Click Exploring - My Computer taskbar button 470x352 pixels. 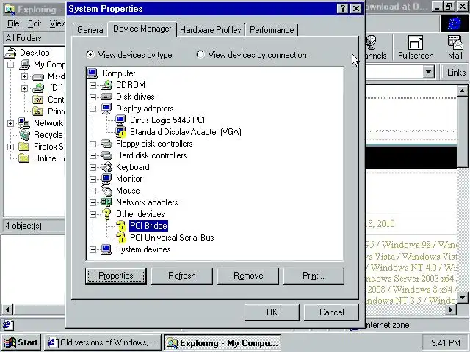(223, 342)
